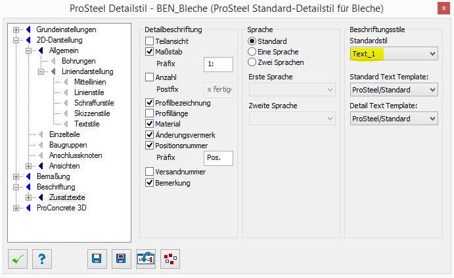Select the Einzelteile tree entry
Image resolution: width=454 pixels, height=278 pixels.
point(64,134)
